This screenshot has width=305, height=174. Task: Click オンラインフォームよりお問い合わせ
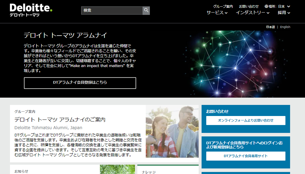tap(245, 120)
